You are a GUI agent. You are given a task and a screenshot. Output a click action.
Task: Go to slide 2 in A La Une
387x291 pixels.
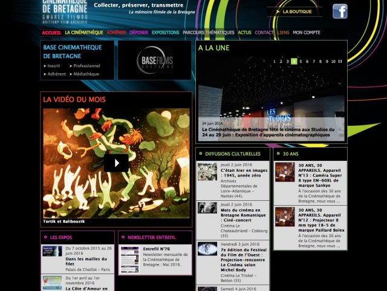[x=281, y=61]
